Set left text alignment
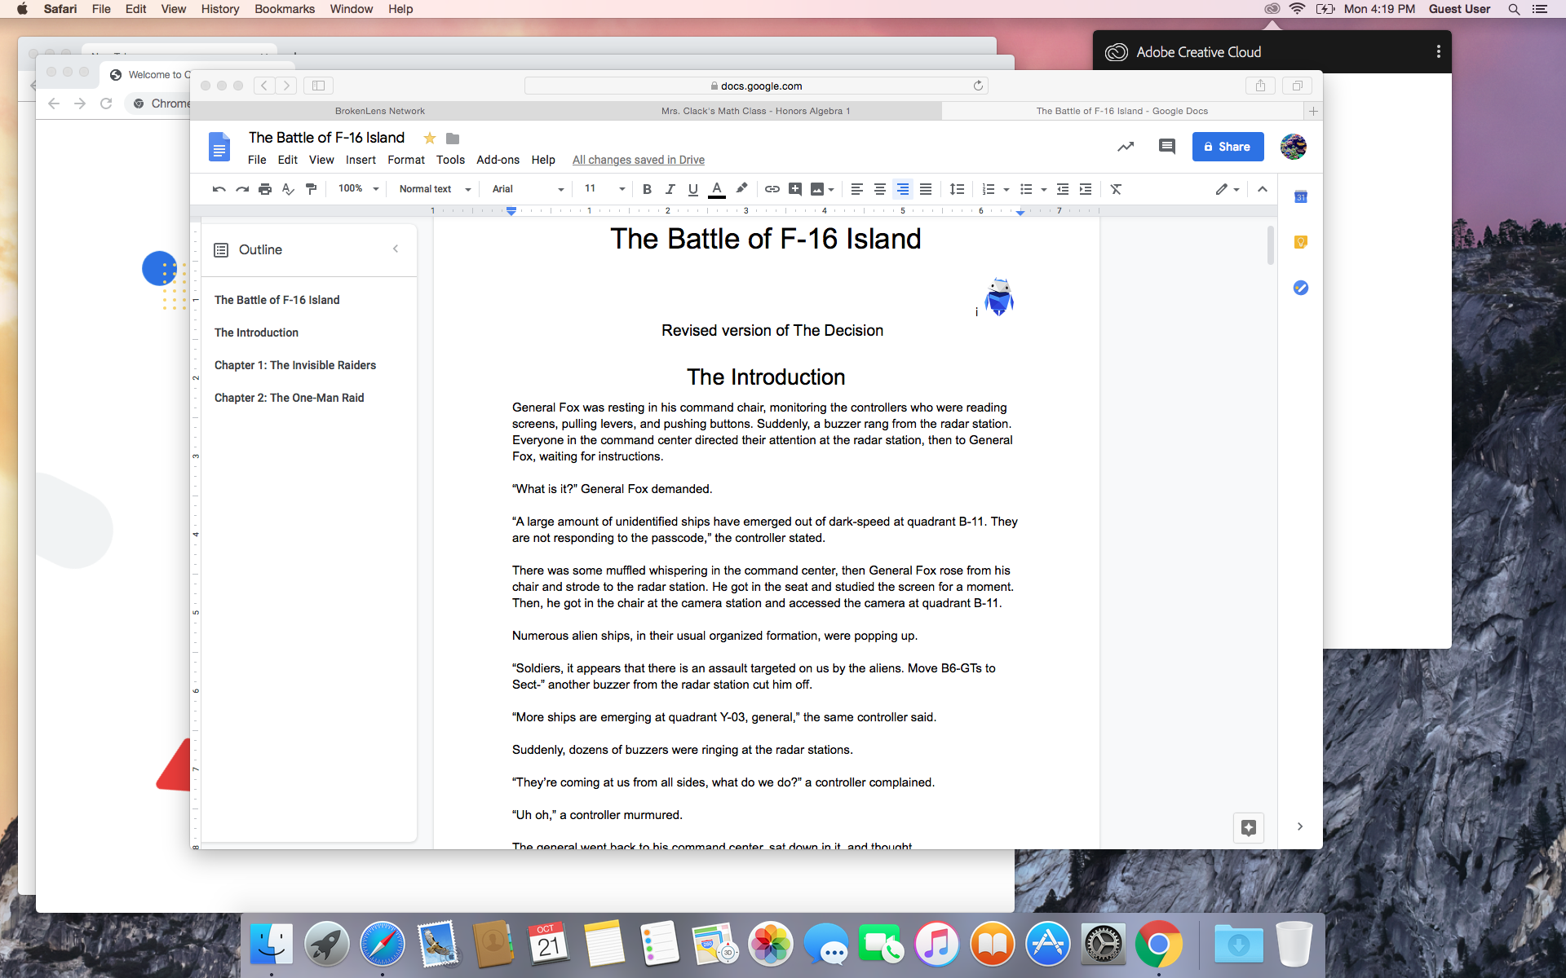Screen dimensions: 1566x978 pos(856,189)
